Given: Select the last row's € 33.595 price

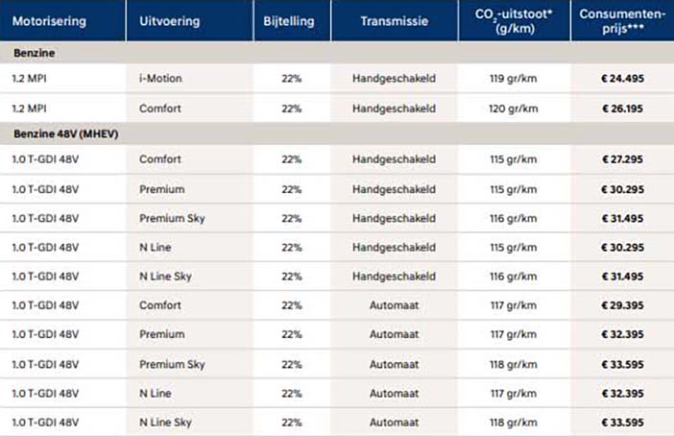Looking at the screenshot, I should pos(622,423).
